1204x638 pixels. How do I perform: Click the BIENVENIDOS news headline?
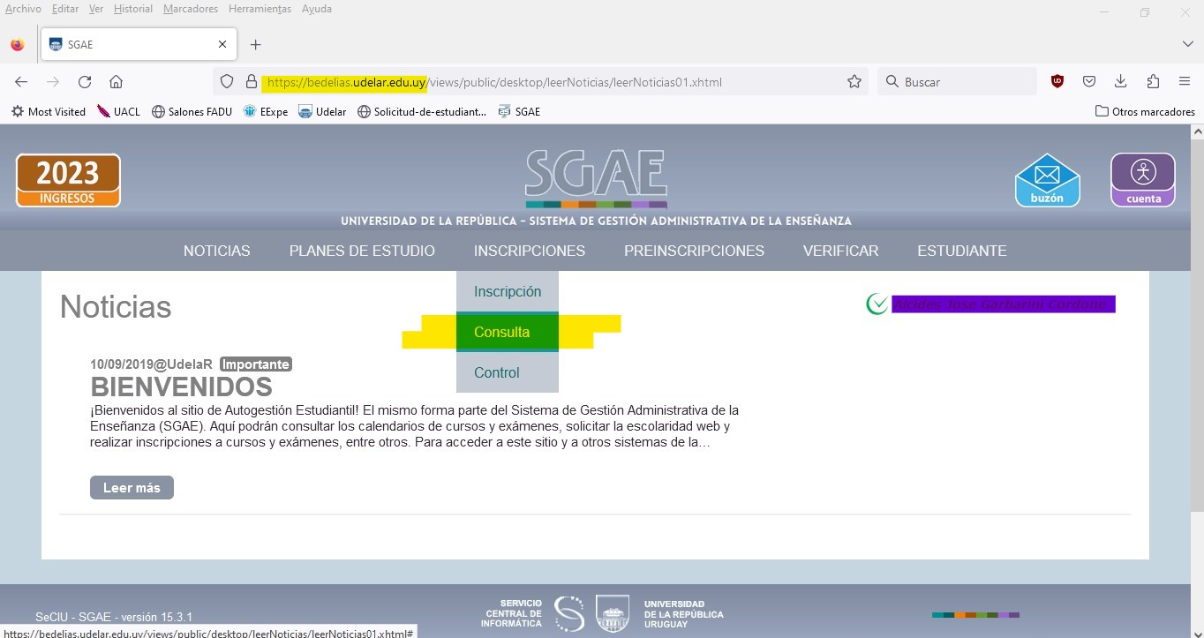[x=181, y=387]
